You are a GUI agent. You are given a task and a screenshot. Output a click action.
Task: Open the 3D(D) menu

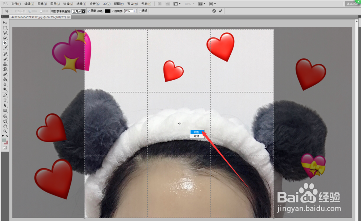(x=106, y=4)
